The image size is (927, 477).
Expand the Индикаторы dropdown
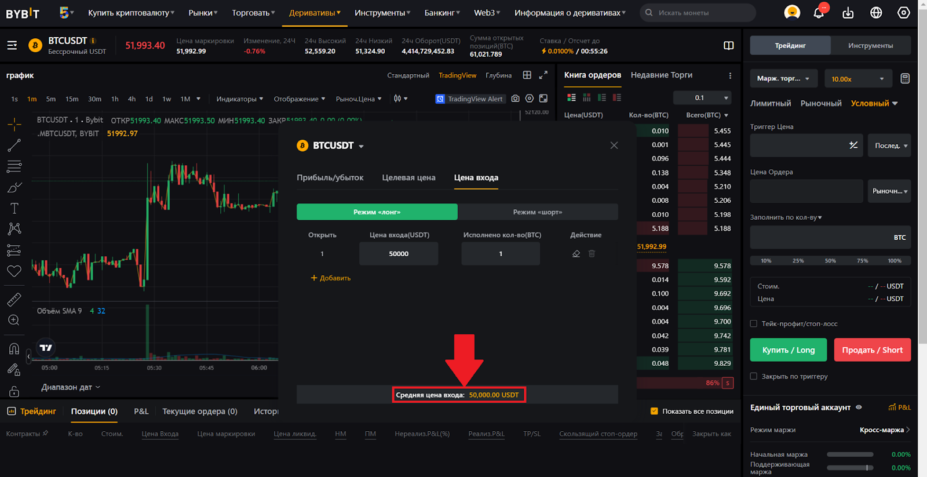(239, 99)
